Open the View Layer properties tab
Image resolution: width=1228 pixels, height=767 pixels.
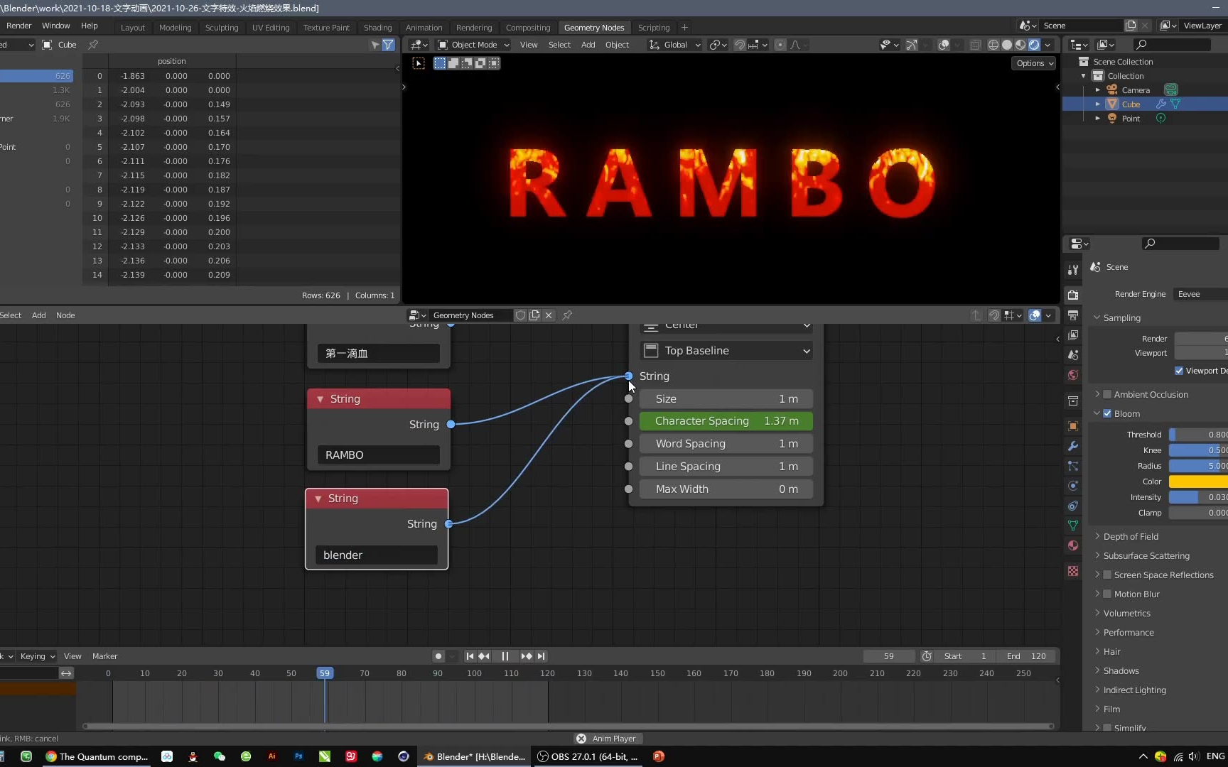pyautogui.click(x=1073, y=335)
